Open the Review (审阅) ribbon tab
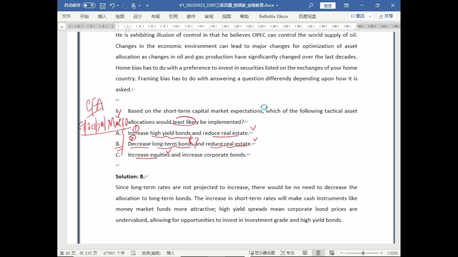458x257 pixels. click(x=209, y=16)
